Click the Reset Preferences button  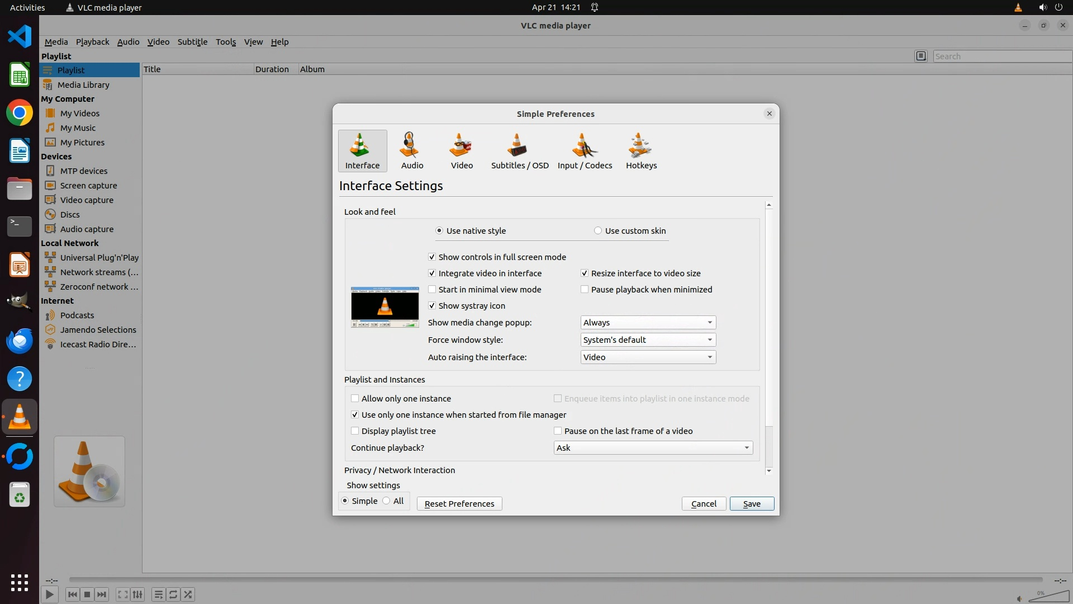pyautogui.click(x=459, y=504)
